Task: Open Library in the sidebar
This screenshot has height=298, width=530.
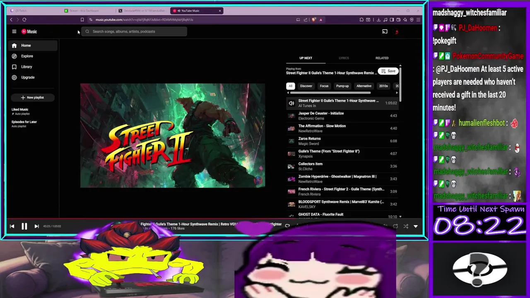Action: (x=32, y=67)
